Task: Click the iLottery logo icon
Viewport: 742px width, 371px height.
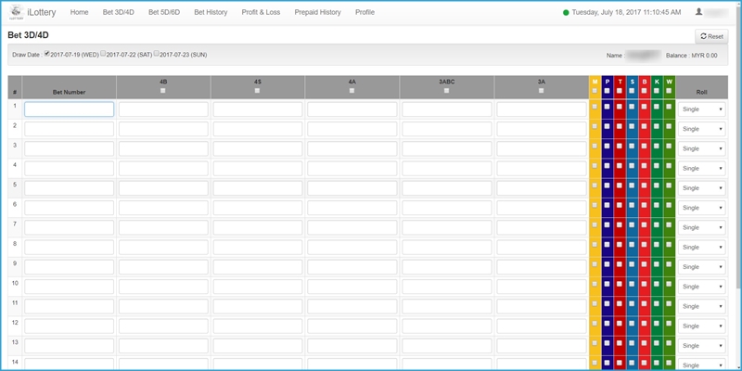Action: tap(17, 12)
